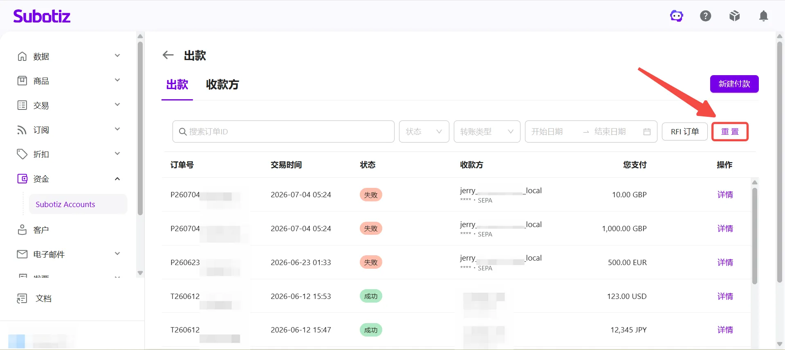Click the 2026-06-23 01:33 transaction time
The image size is (785, 350).
tap(301, 263)
